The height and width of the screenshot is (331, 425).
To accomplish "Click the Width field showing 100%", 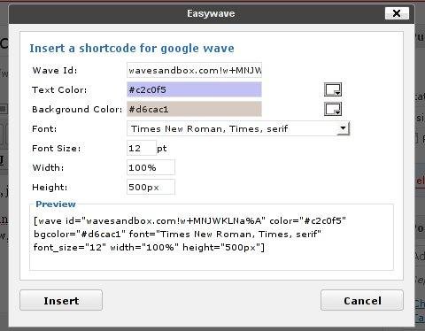I will (151, 167).
